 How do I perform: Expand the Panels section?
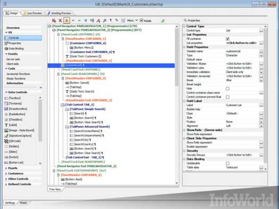tap(6, 168)
